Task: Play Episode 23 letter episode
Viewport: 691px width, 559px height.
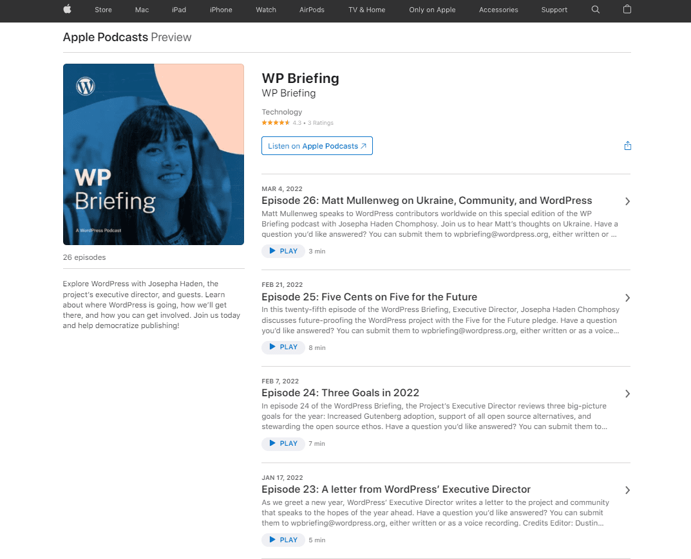Action: (283, 540)
